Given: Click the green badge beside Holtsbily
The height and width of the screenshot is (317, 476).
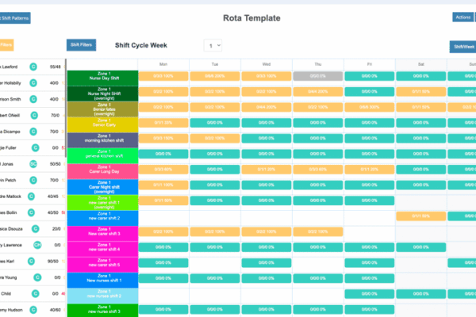Looking at the screenshot, I should coord(33,83).
